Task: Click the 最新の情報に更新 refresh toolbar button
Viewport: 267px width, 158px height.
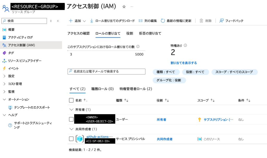Action: pyautogui.click(x=176, y=21)
